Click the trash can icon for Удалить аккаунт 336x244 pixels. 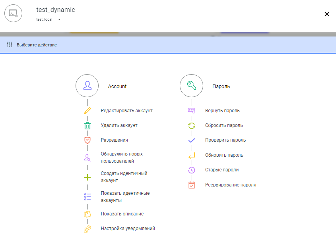click(87, 126)
